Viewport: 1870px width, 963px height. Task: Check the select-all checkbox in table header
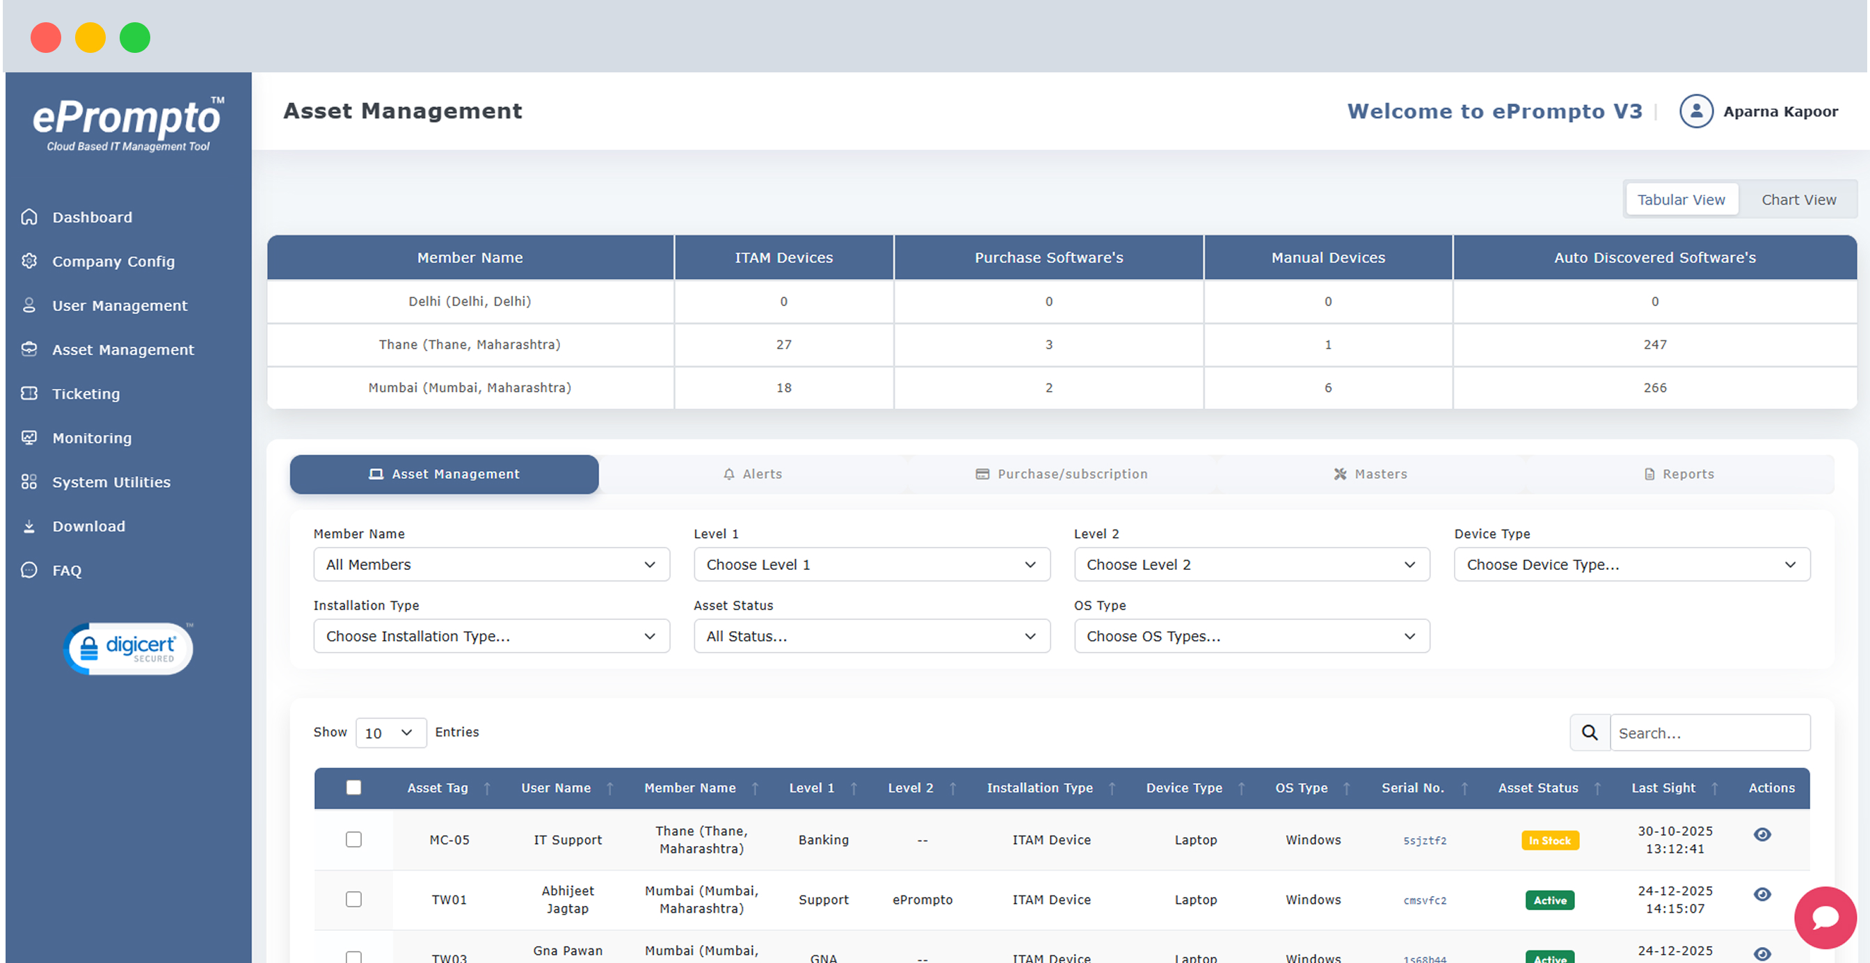[x=353, y=788]
